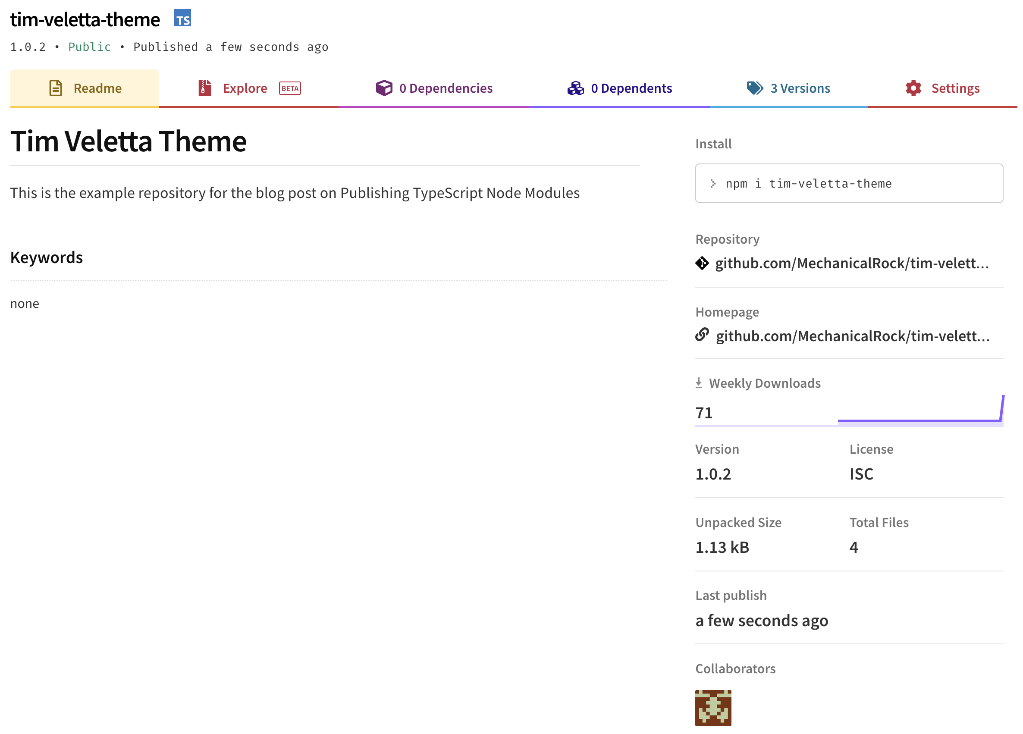Click the Settings gear icon
Image resolution: width=1023 pixels, height=734 pixels.
tap(913, 88)
